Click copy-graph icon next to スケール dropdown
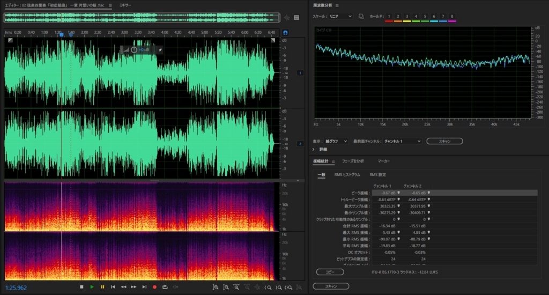The height and width of the screenshot is (295, 549). pos(361,16)
